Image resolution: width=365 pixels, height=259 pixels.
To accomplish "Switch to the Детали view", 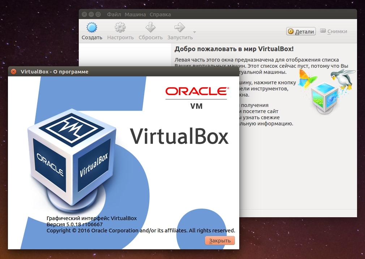I will coord(301,32).
